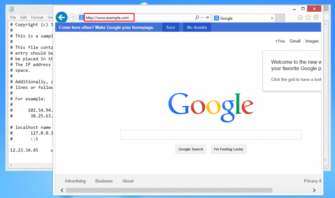Open Notepad's File menu
Screen dimensions: 335x198
12,17
